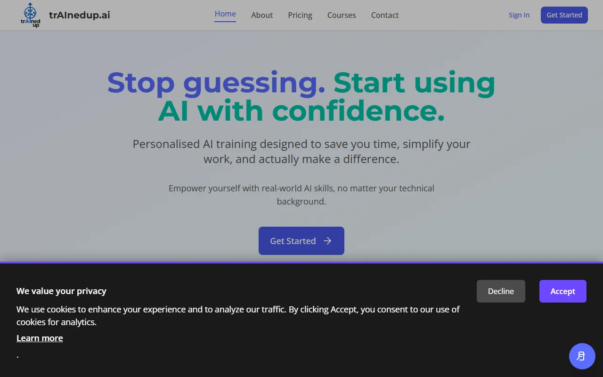Select Pricing in the top navigation
Screen dimensions: 603x377
(300, 15)
